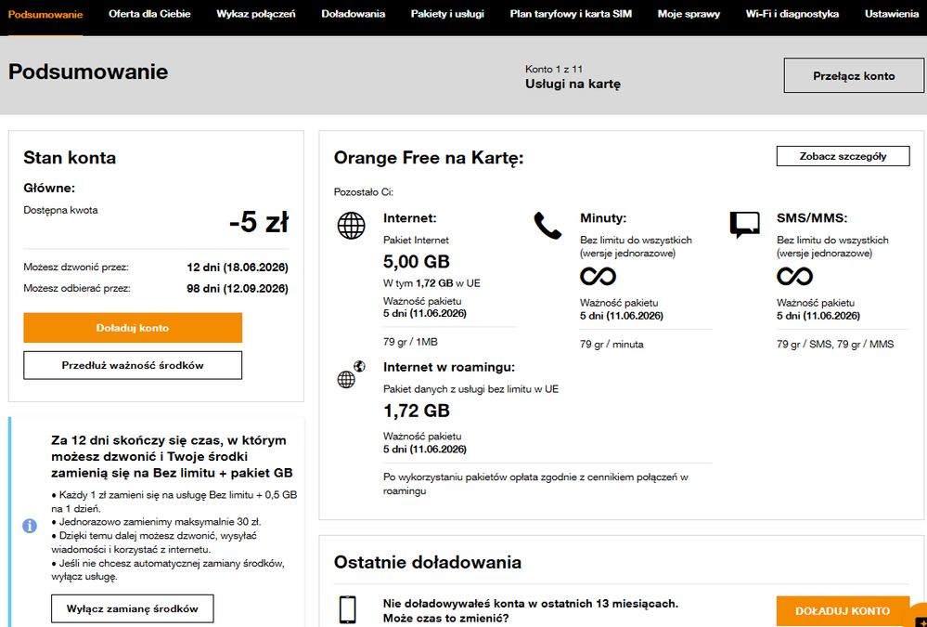Image resolution: width=927 pixels, height=627 pixels.
Task: Click the 'Podsumowanie' page title heading
Action: 88,72
